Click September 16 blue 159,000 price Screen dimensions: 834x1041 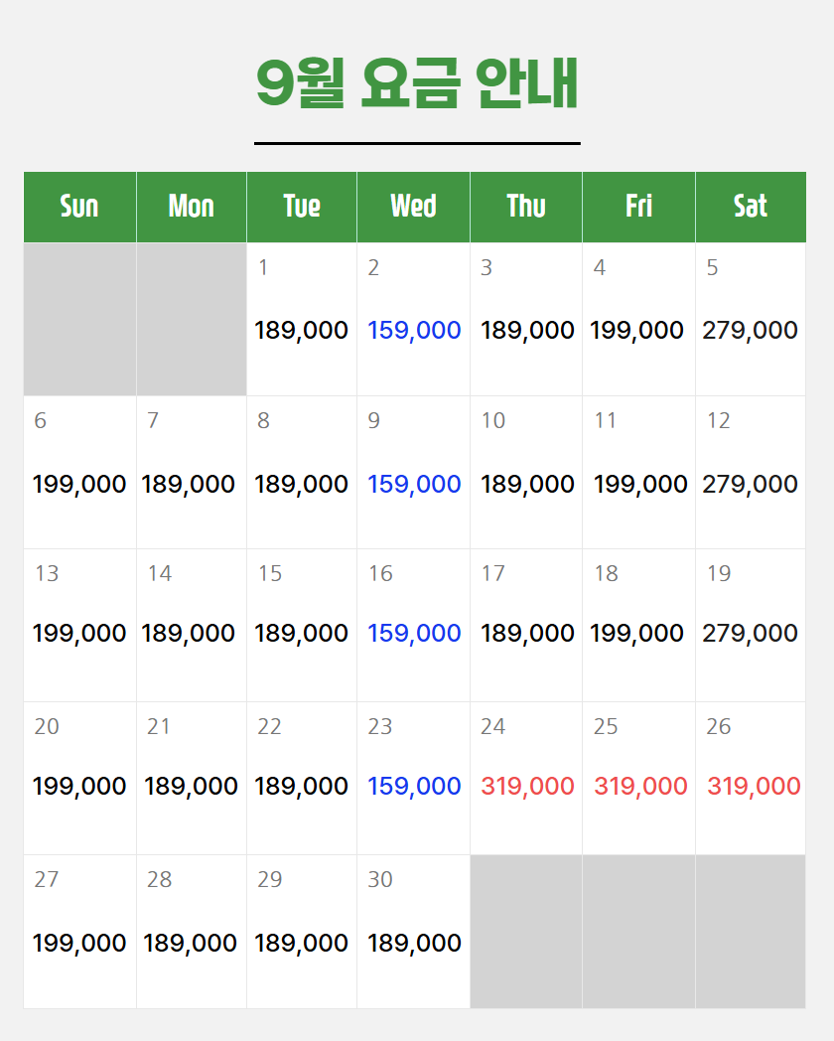pos(414,633)
